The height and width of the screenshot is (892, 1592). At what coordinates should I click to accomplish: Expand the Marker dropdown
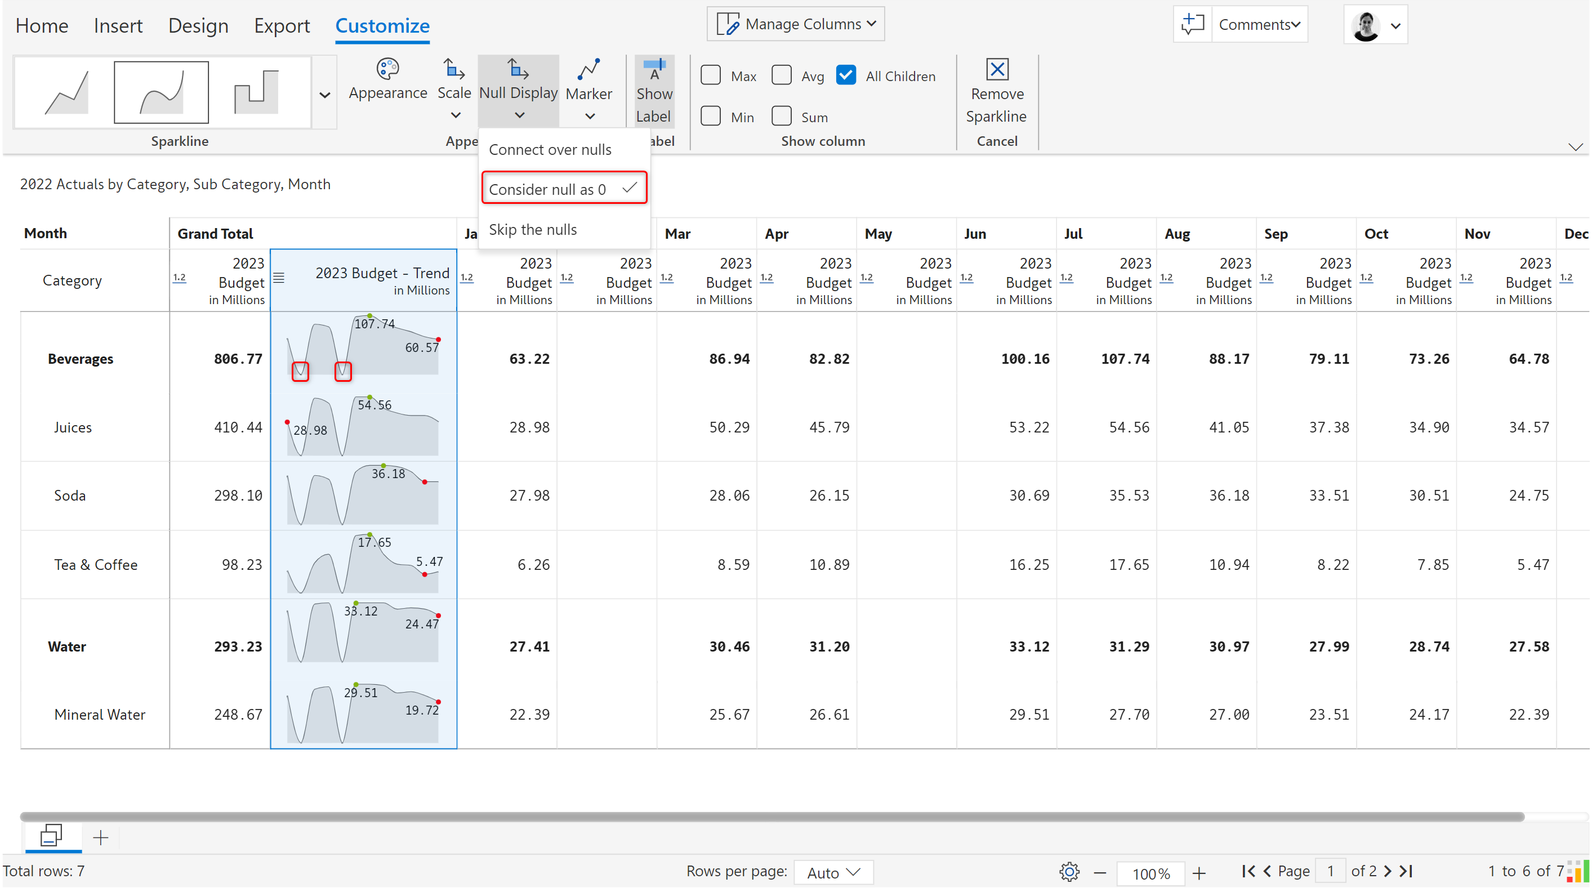tap(589, 115)
